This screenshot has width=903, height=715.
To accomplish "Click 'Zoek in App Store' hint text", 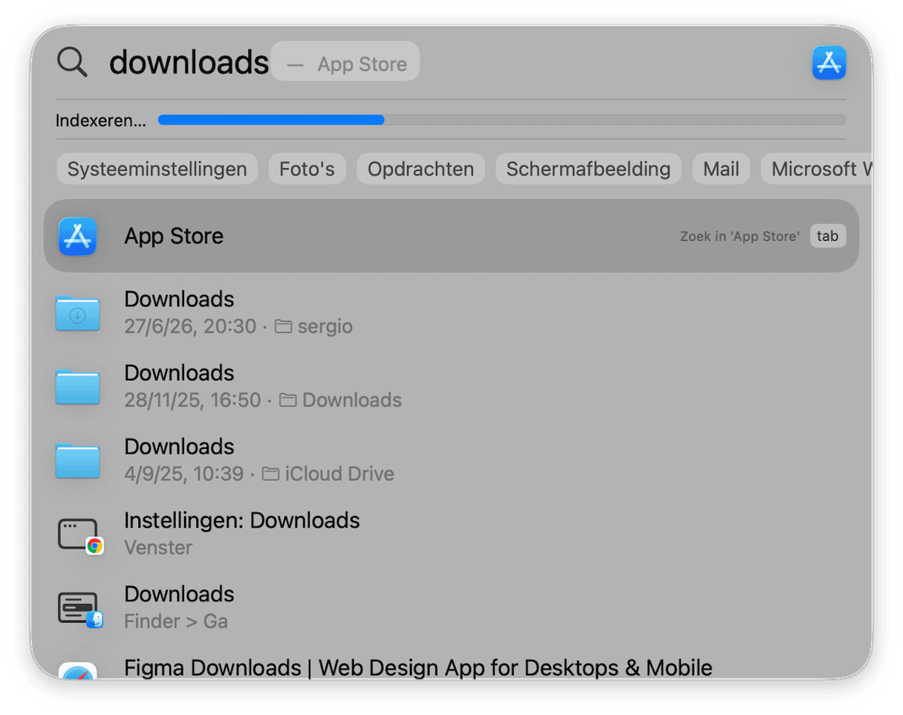I will click(740, 237).
